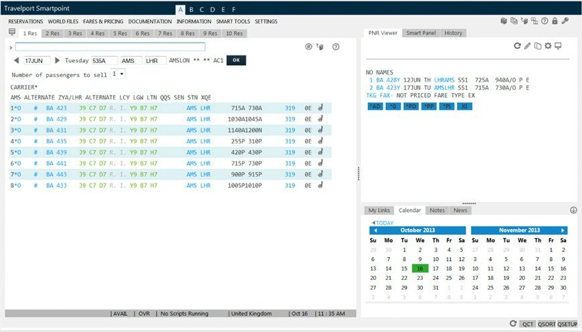Image resolution: width=582 pixels, height=332 pixels.
Task: Click the *PD quick command button
Action: point(411,106)
